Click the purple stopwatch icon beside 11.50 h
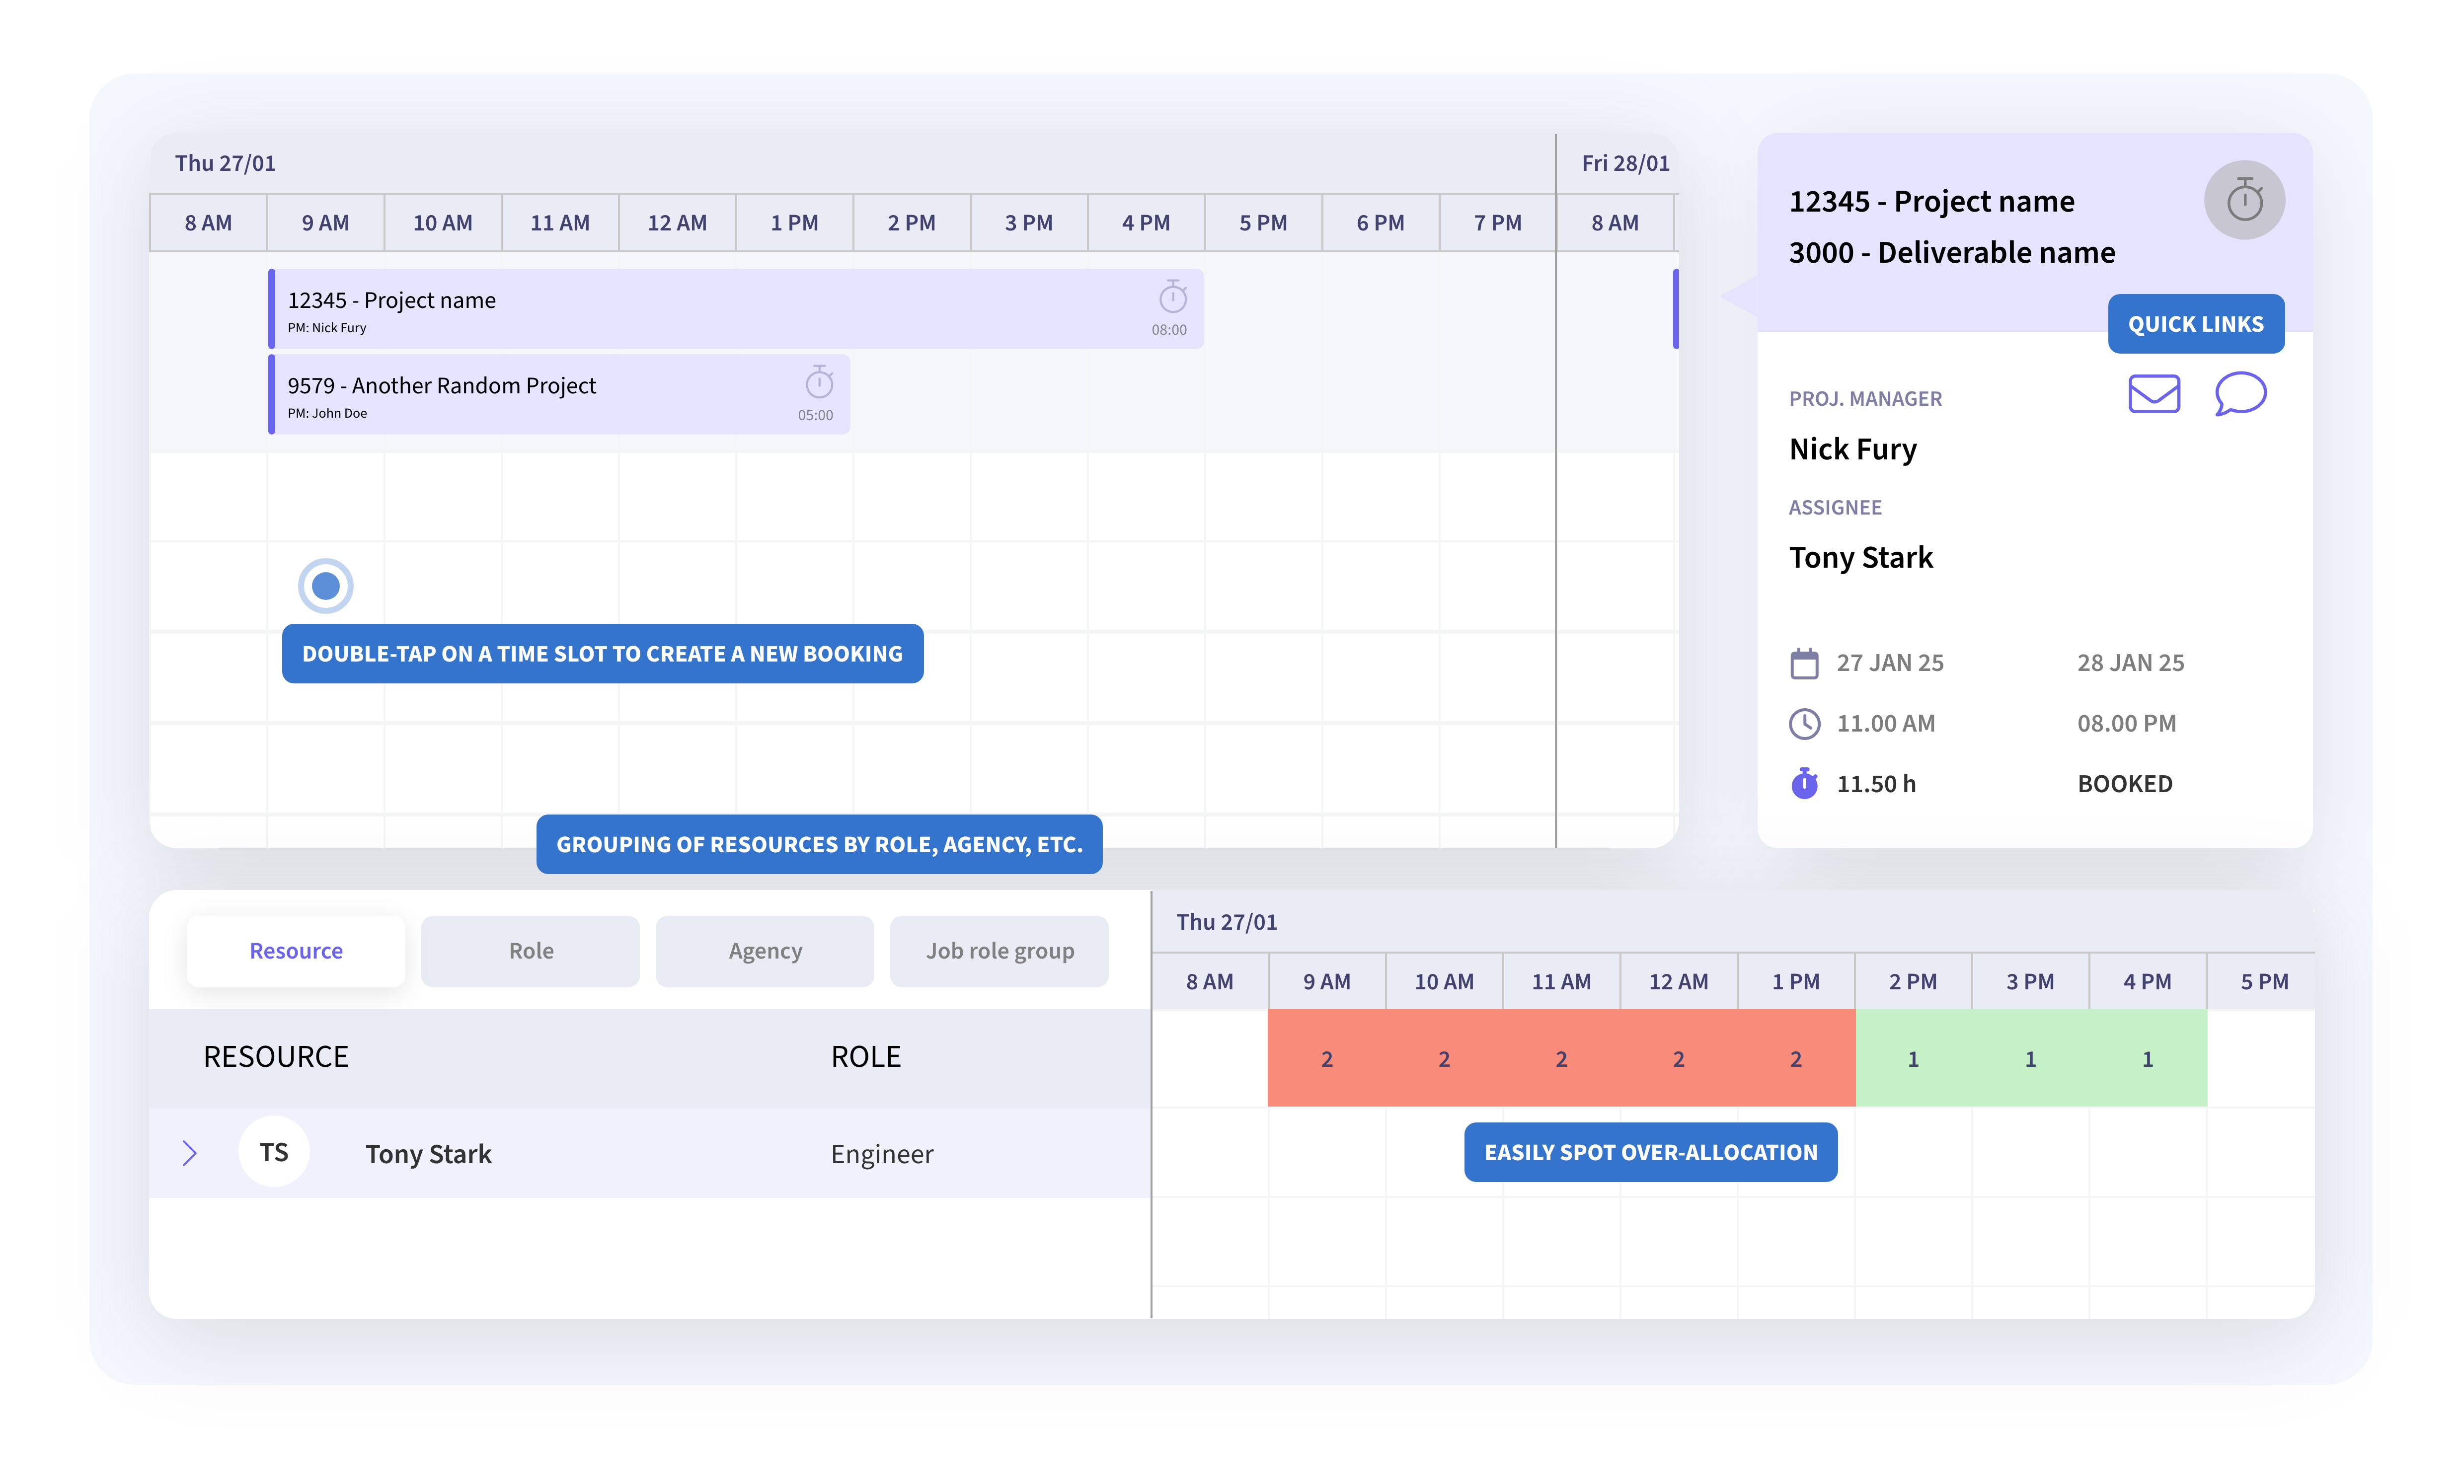Screen dimensions: 2464x1484 [1804, 783]
